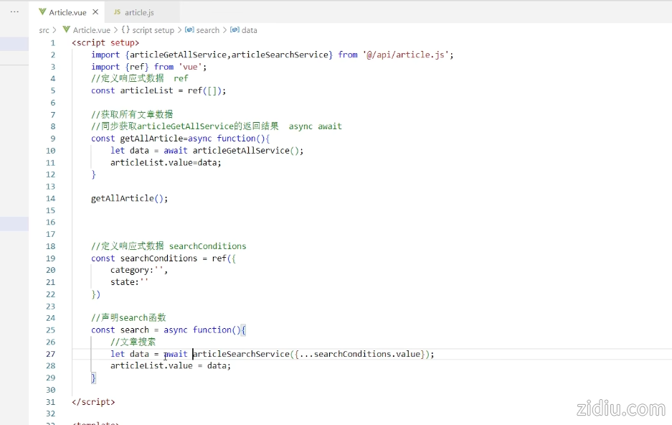The width and height of the screenshot is (672, 425).
Task: Click line number 19 in the gutter
Action: tap(50, 258)
